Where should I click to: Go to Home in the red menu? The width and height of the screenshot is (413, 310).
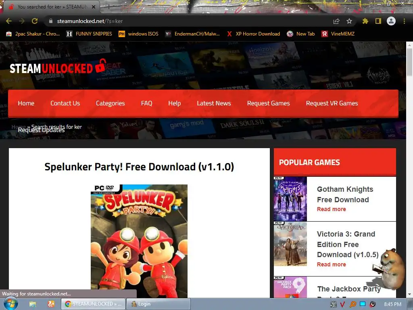26,103
